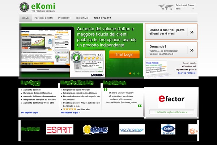This screenshot has height=145, width=217.
Task: Click the green closing quote mark icon
Action: pos(140,105)
